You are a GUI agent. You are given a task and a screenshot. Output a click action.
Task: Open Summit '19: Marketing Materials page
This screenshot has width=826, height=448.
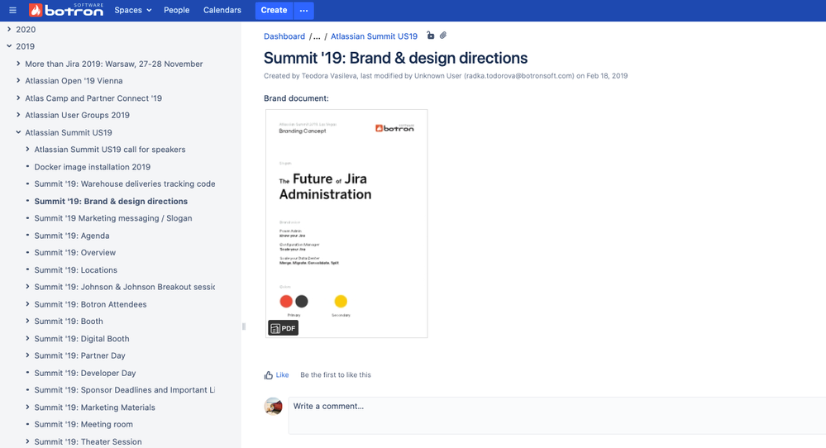click(x=95, y=407)
